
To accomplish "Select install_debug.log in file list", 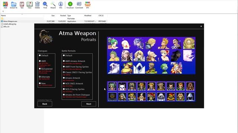I will pos(10,24).
